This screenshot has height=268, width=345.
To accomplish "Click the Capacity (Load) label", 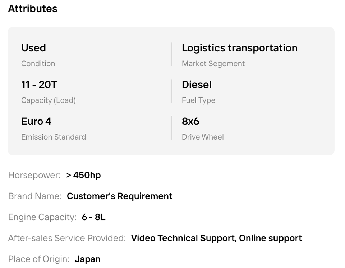I will [x=49, y=100].
